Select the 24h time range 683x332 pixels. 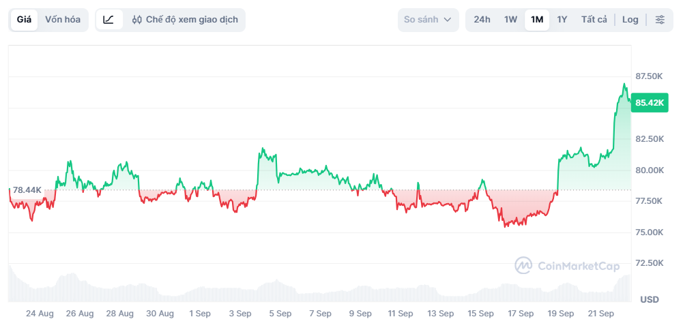[x=482, y=20]
